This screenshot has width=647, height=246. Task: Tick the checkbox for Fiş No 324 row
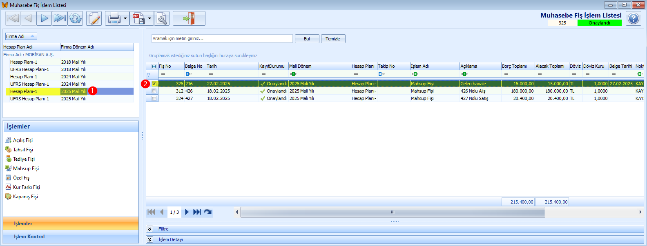point(154,98)
